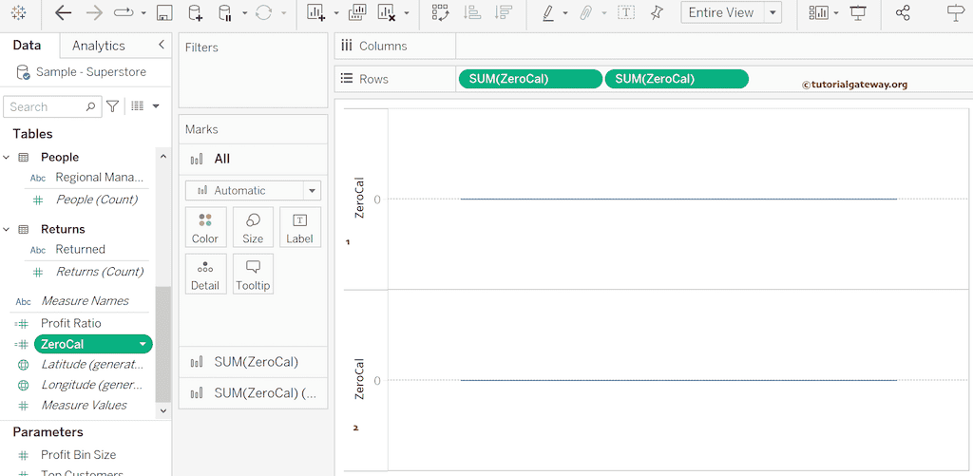This screenshot has width=973, height=476.
Task: Open the Highlight dropdown arrow
Action: tap(565, 13)
